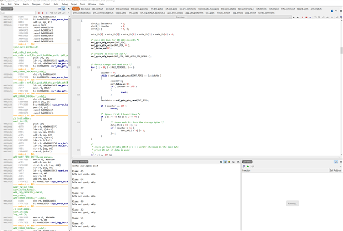The image size is (343, 231).
Task: Click the blue locate-PC arrow in the Disassembly toolbar
Action: [47, 13]
